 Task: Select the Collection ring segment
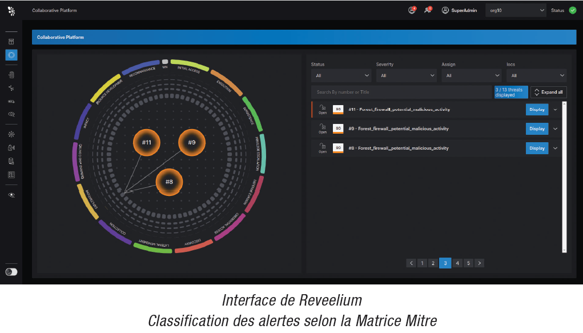click(116, 231)
